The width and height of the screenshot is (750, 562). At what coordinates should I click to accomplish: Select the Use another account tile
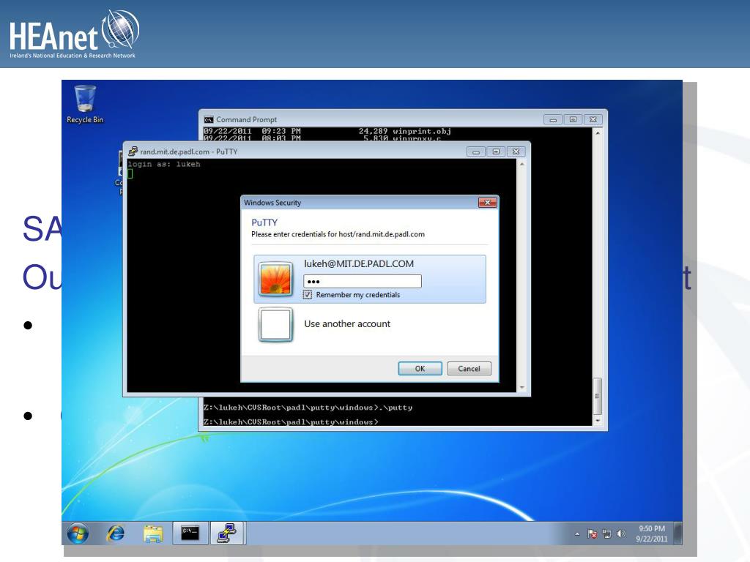pyautogui.click(x=370, y=324)
